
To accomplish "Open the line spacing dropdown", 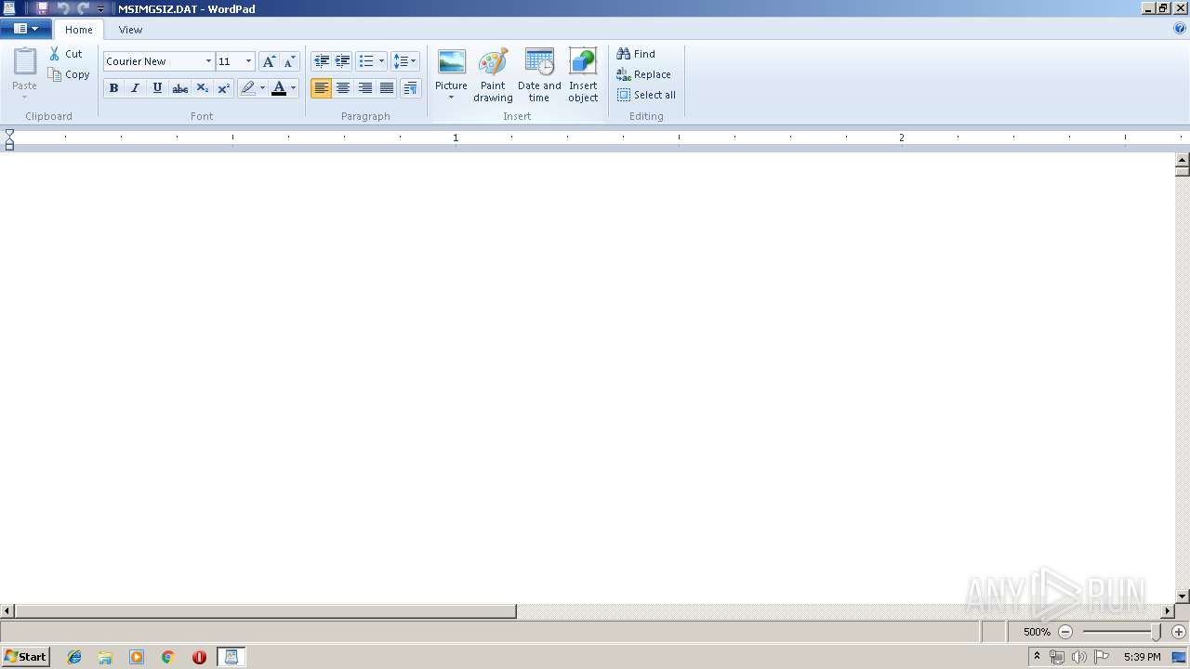I will 405,61.
